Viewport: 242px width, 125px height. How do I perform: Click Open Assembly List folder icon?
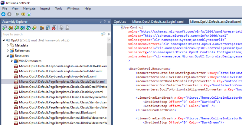42,28
